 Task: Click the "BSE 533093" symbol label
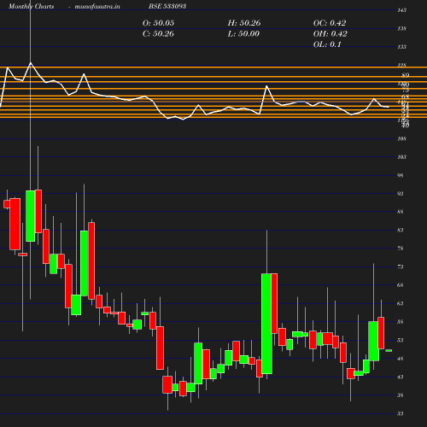tap(167, 6)
